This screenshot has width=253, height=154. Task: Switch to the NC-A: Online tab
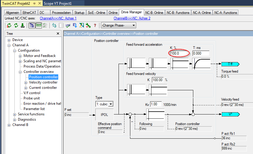202,13
